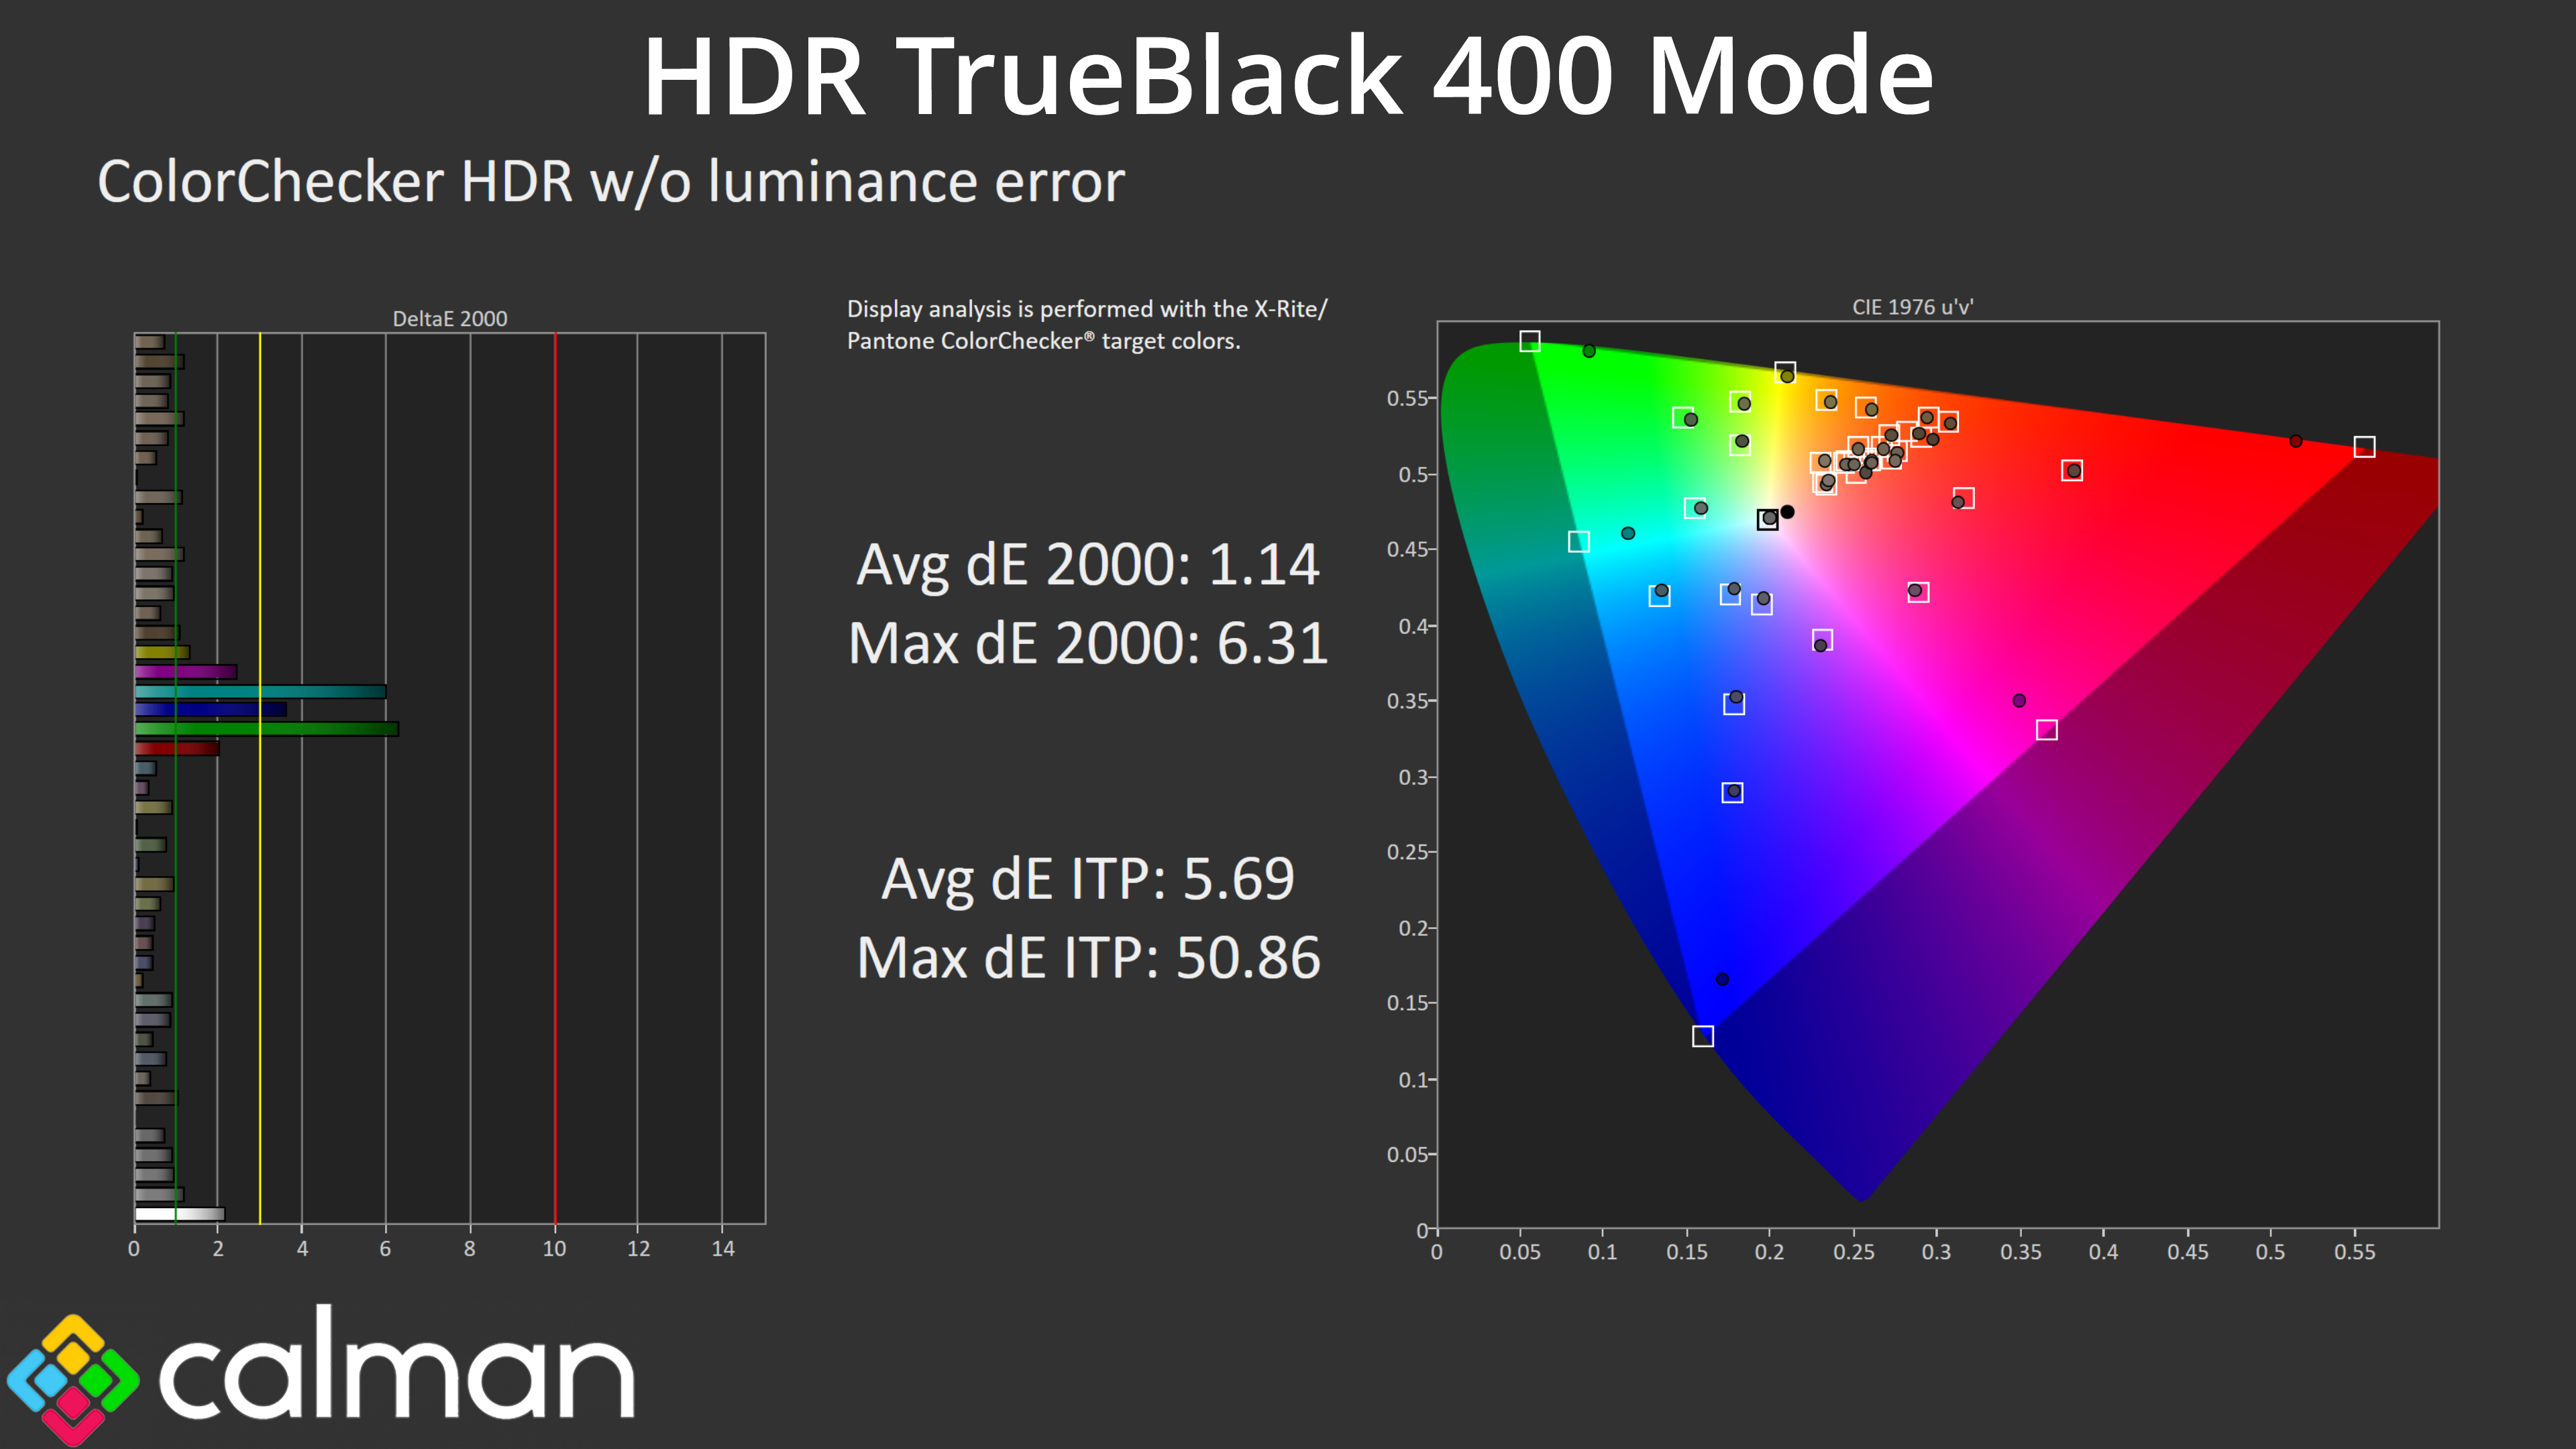The width and height of the screenshot is (2576, 1449).
Task: Click the black white-point square in CIE chart
Action: click(1767, 520)
